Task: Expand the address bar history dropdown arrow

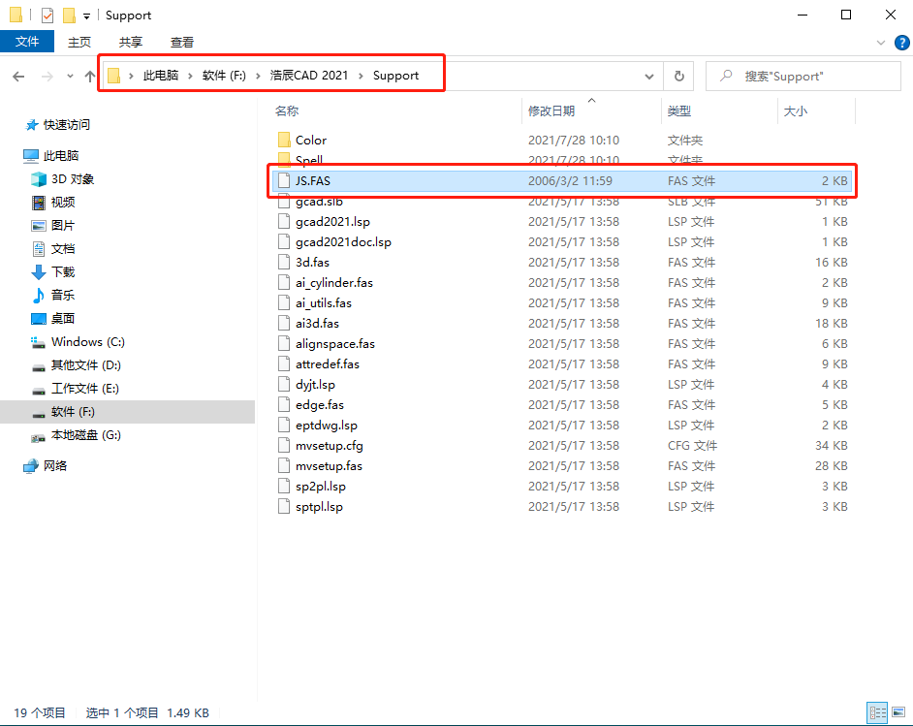Action: point(649,75)
